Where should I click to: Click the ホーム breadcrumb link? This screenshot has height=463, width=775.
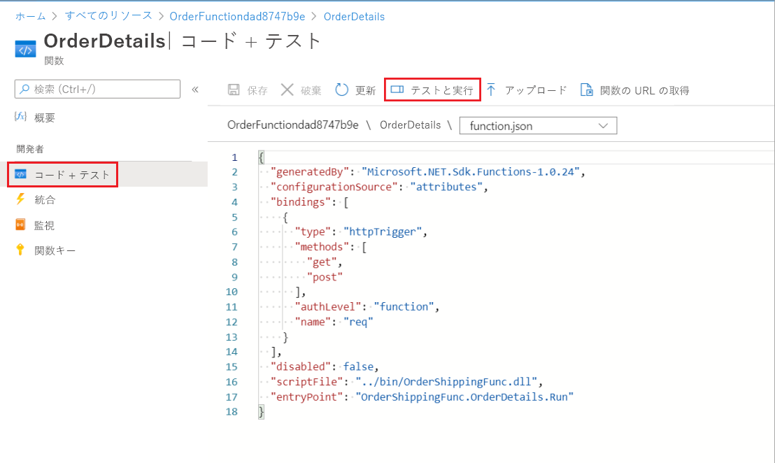(x=30, y=16)
